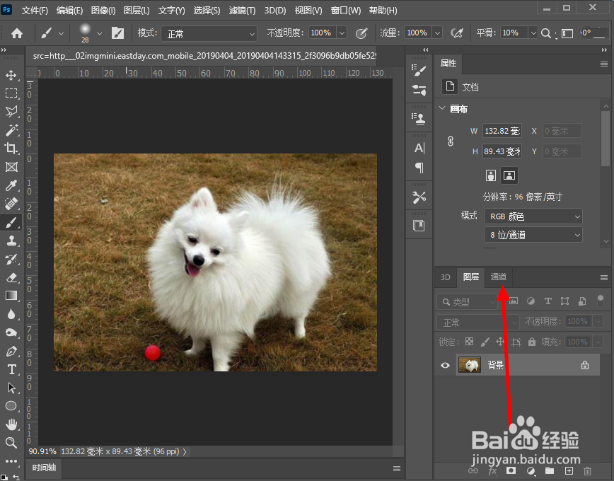Open the 8 位/通道 bit depth dropdown

533,235
